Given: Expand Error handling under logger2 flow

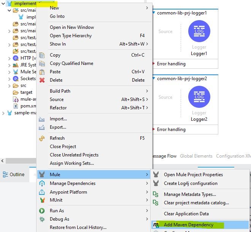Looking at the screenshot, I should pos(154,129).
